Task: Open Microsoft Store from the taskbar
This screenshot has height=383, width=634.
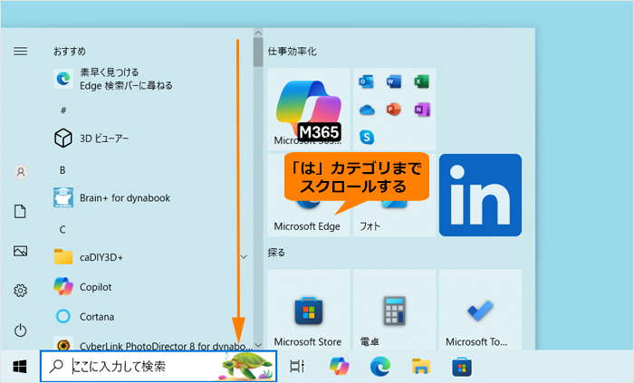Action: pyautogui.click(x=462, y=367)
